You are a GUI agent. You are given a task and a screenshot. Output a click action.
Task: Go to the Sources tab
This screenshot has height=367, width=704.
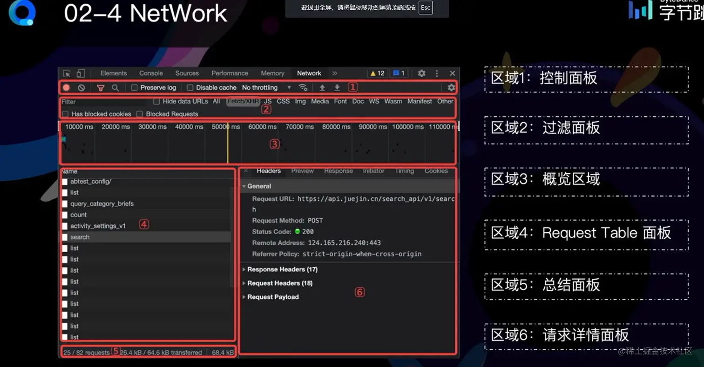[x=187, y=73]
